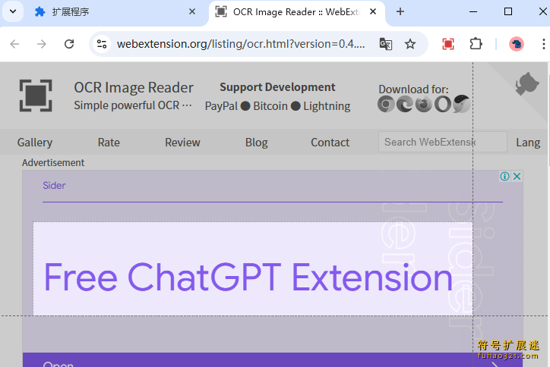Close the 扩展程序 tab
The width and height of the screenshot is (550, 367).
coord(192,11)
